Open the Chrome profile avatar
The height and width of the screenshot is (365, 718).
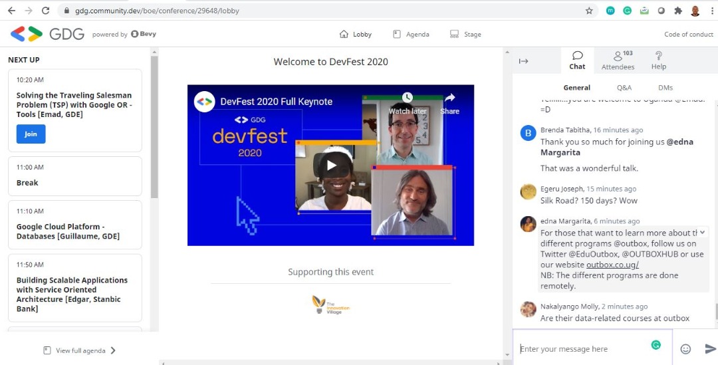pos(695,11)
